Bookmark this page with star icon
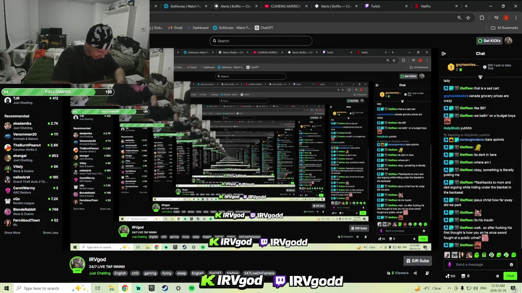Screen dimensions: 522x293 [468, 17]
